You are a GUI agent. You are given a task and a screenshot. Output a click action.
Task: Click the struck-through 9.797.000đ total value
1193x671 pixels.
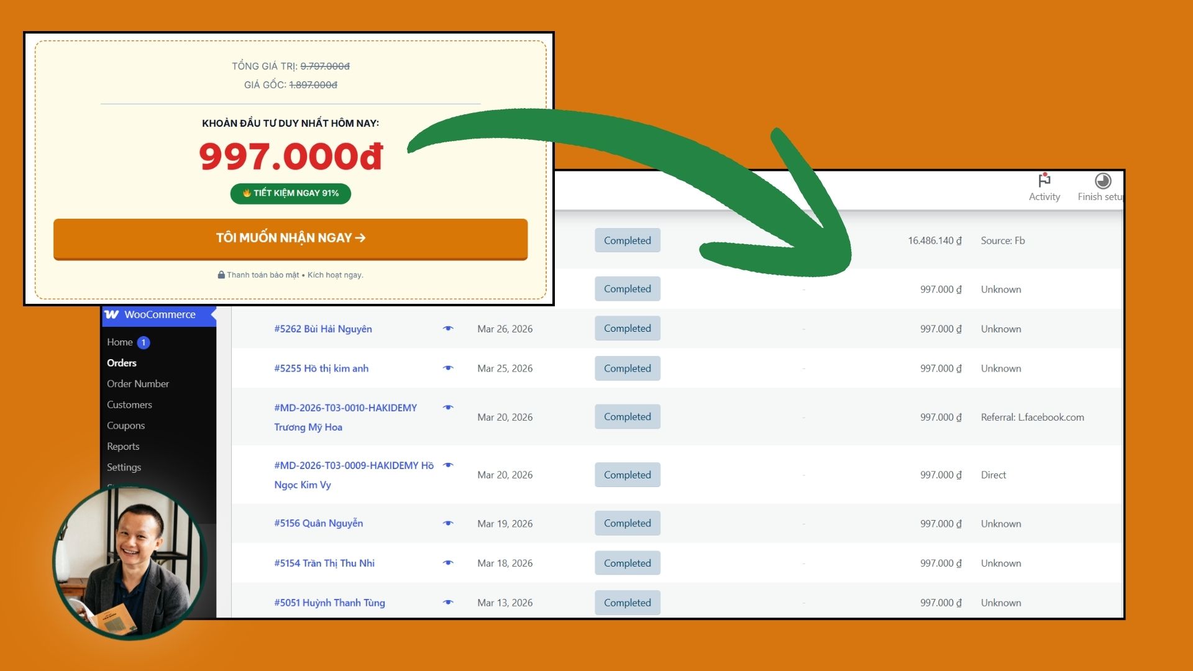[325, 66]
